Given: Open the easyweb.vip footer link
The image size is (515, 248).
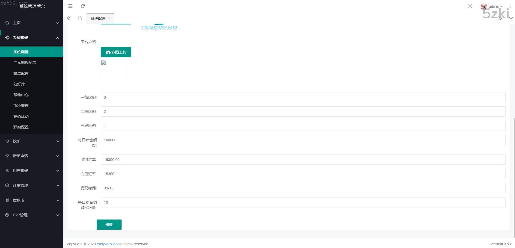Looking at the screenshot, I should [x=107, y=244].
